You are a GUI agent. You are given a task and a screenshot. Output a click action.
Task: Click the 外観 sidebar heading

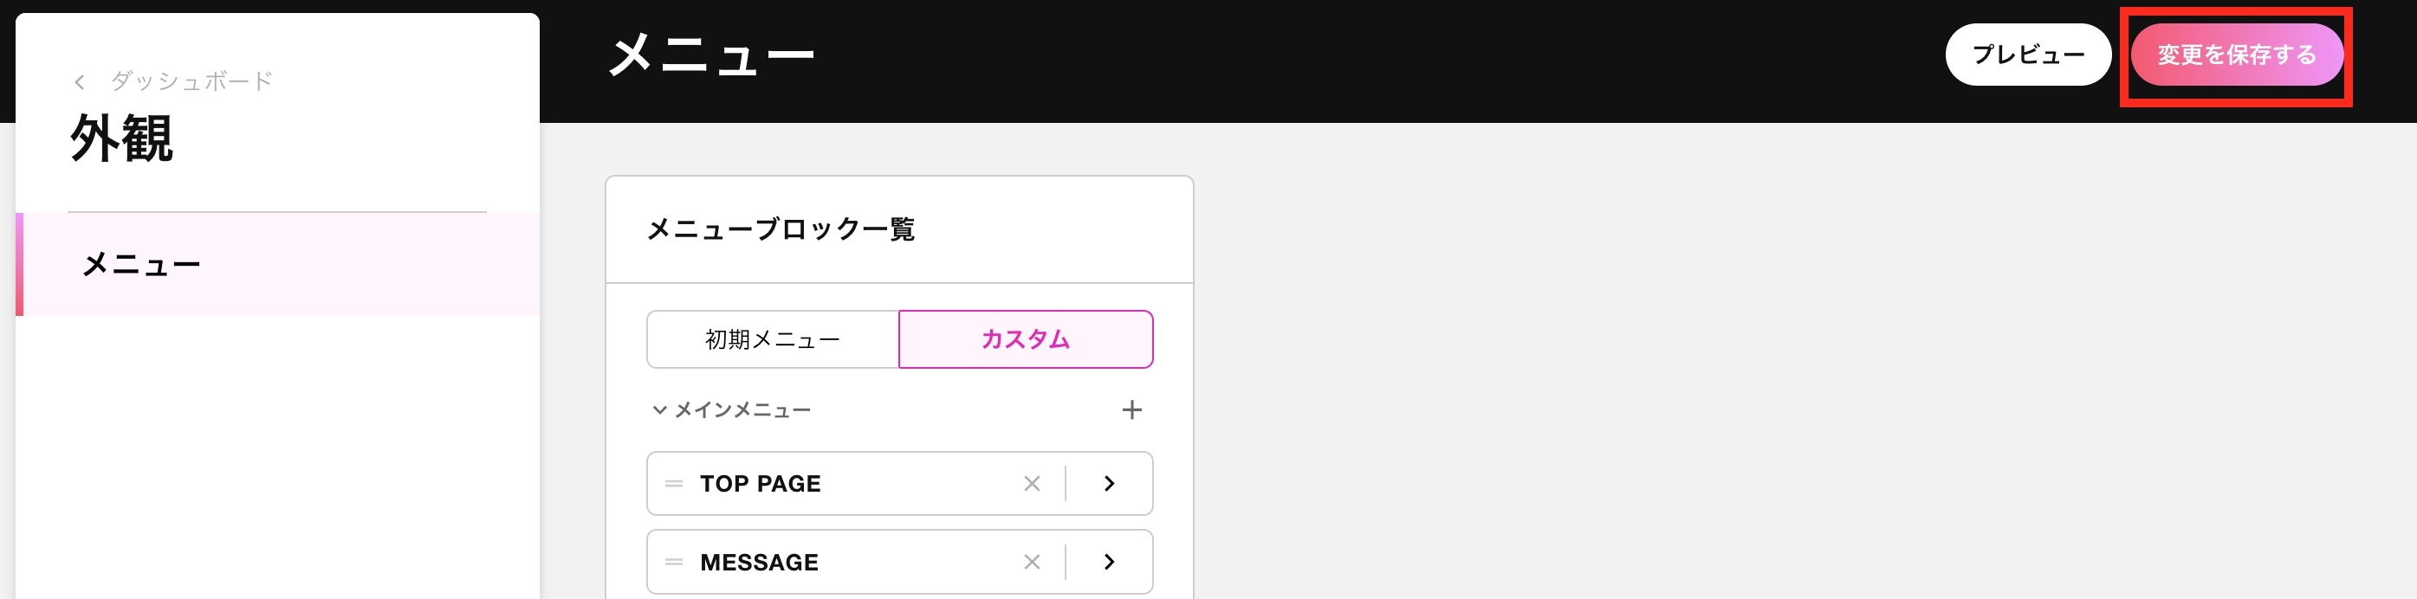pos(122,138)
